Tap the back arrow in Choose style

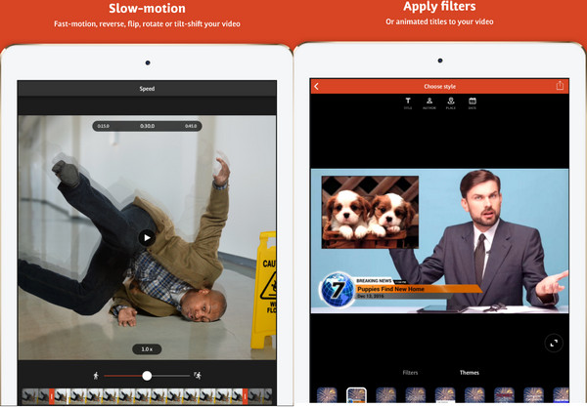[x=316, y=87]
